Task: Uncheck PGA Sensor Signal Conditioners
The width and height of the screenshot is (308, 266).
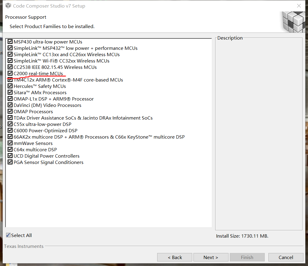Action: 10,162
